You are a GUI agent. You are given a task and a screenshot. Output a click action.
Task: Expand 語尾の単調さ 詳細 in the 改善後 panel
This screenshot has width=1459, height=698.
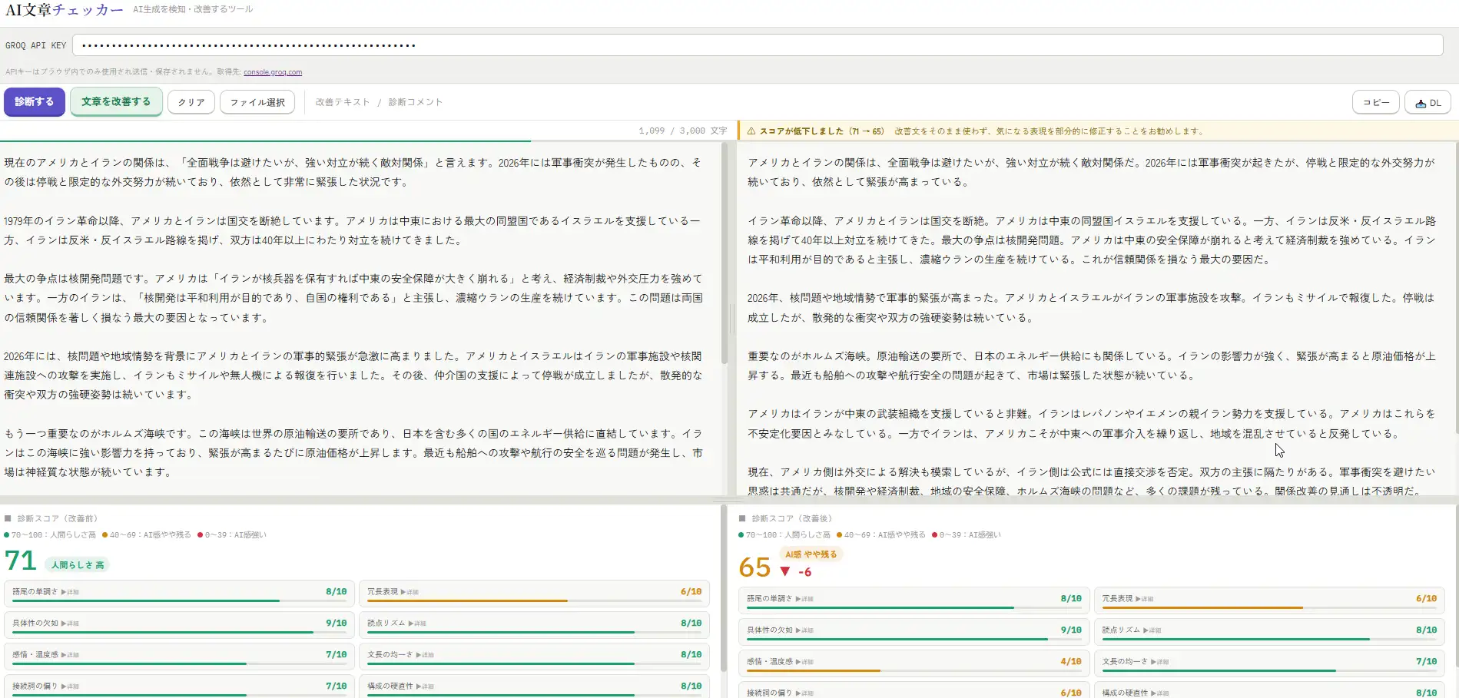coord(804,599)
